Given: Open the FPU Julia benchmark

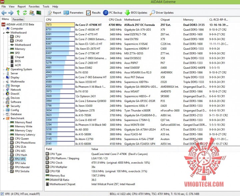Looking at the screenshot, I should (20, 163).
